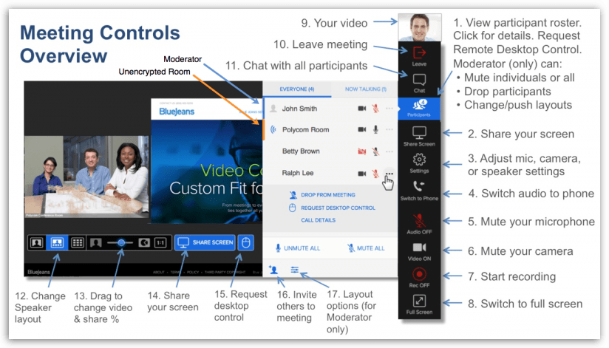
Task: Click the shared BlueJeans presentation content
Action: pos(207,161)
